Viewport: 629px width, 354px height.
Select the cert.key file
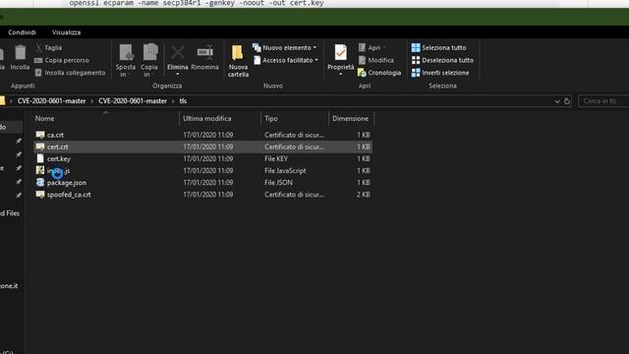[x=203, y=159]
